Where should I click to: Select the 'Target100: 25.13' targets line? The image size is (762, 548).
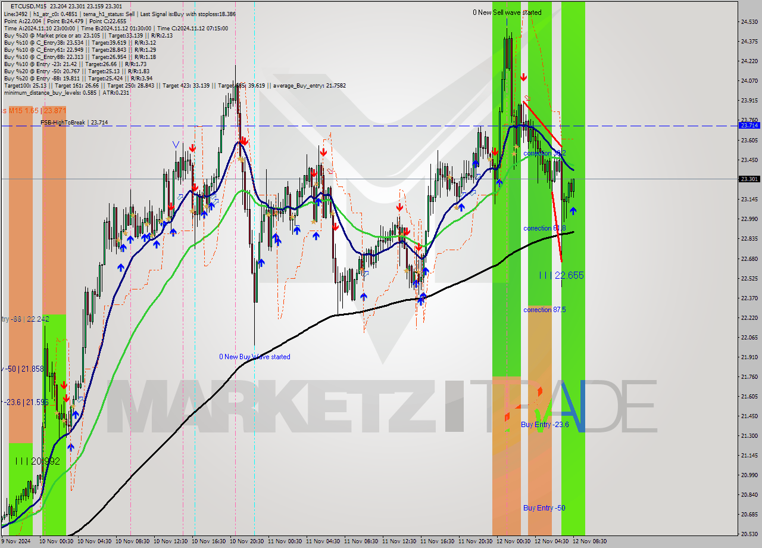(x=174, y=85)
